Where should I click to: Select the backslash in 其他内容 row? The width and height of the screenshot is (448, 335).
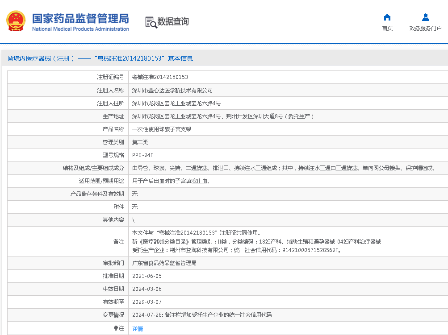click(133, 220)
